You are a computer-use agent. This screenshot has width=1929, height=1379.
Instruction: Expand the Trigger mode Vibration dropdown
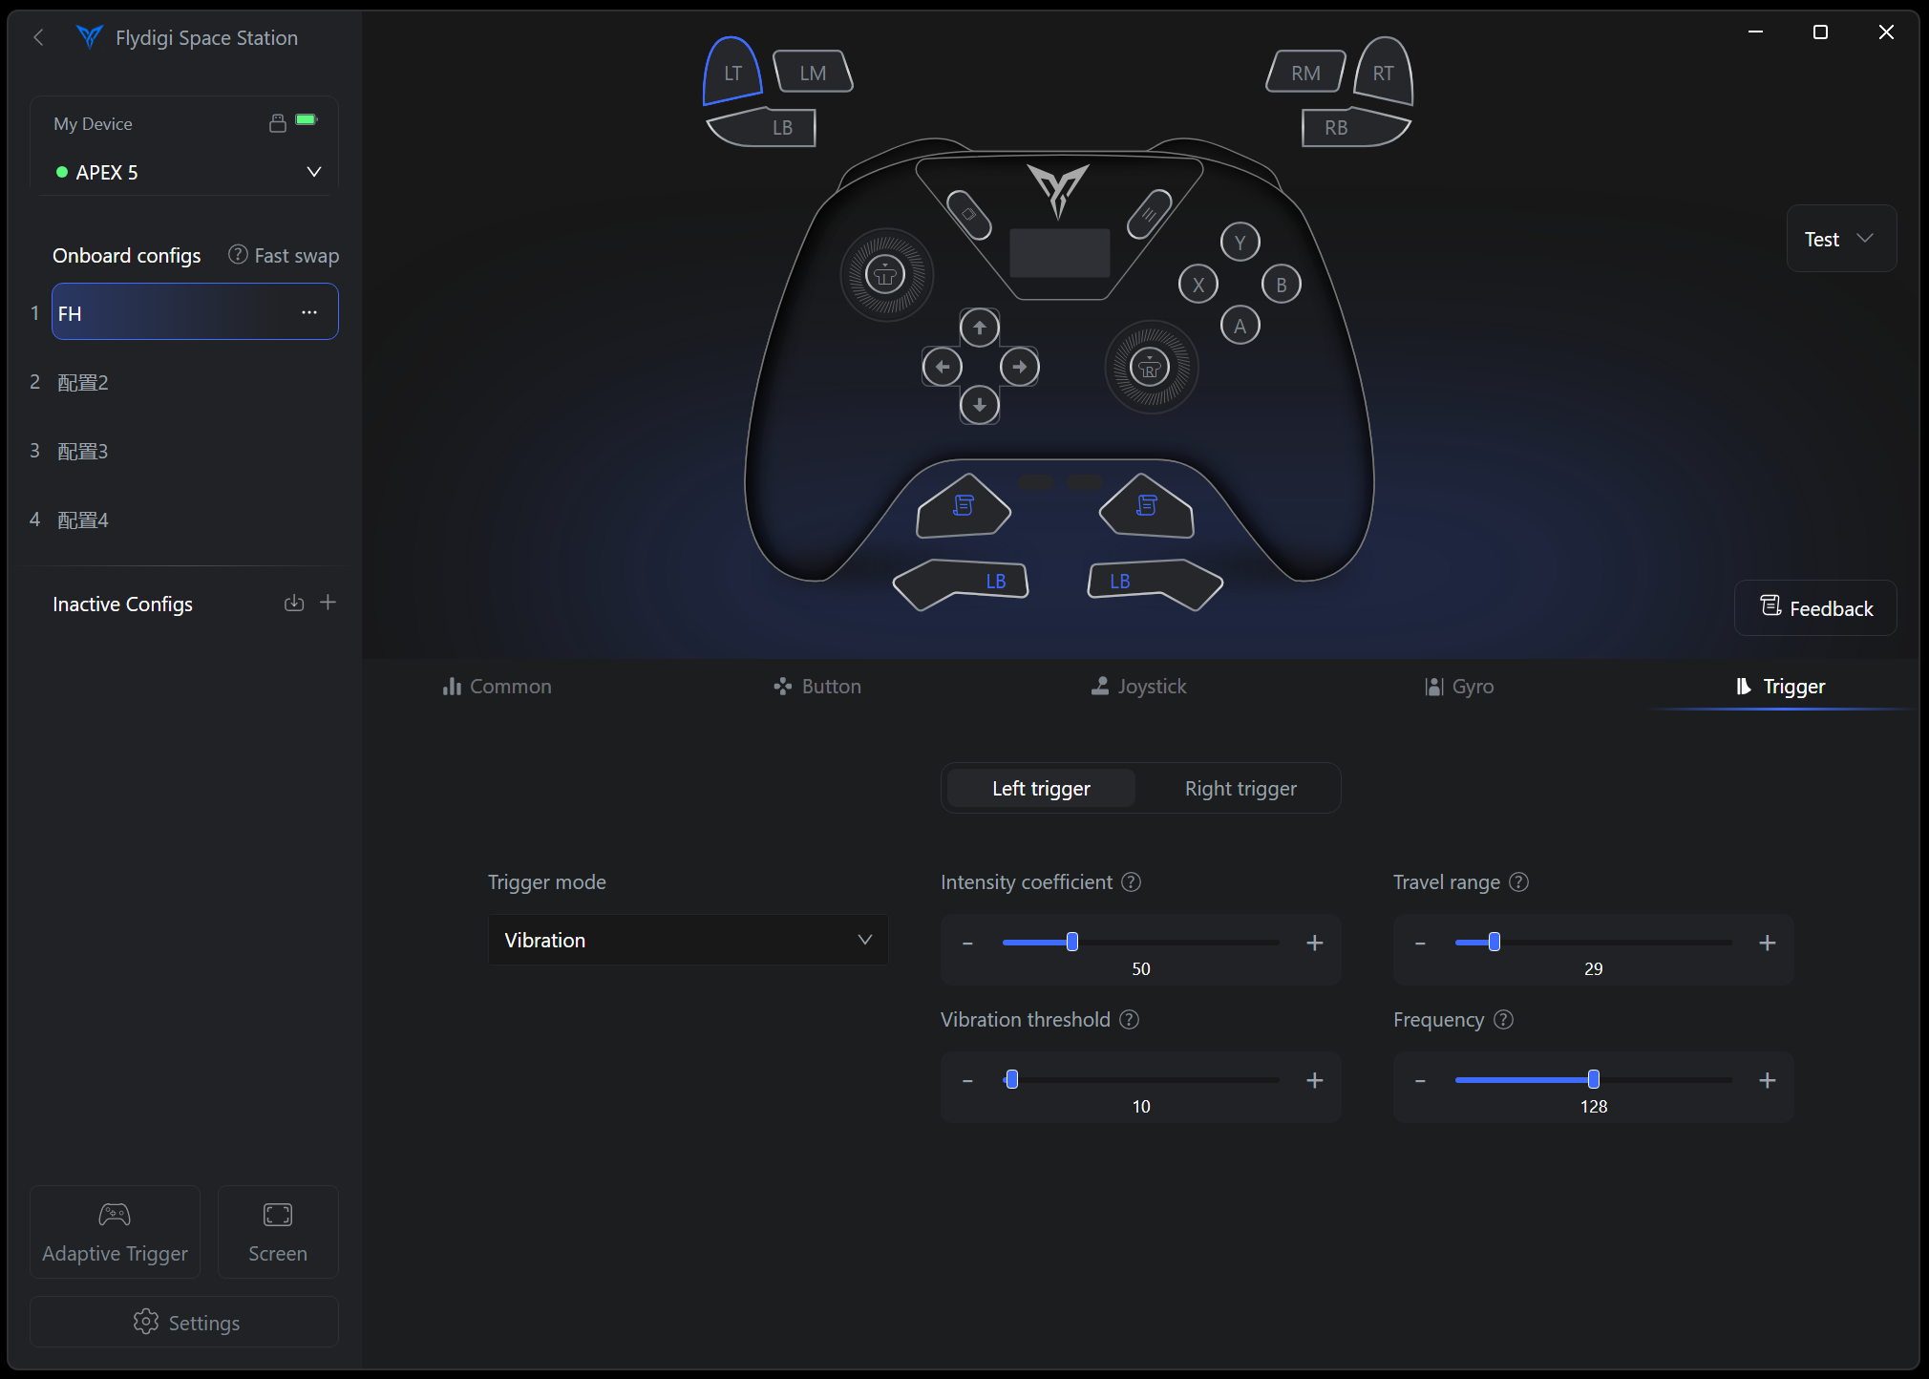pyautogui.click(x=688, y=941)
